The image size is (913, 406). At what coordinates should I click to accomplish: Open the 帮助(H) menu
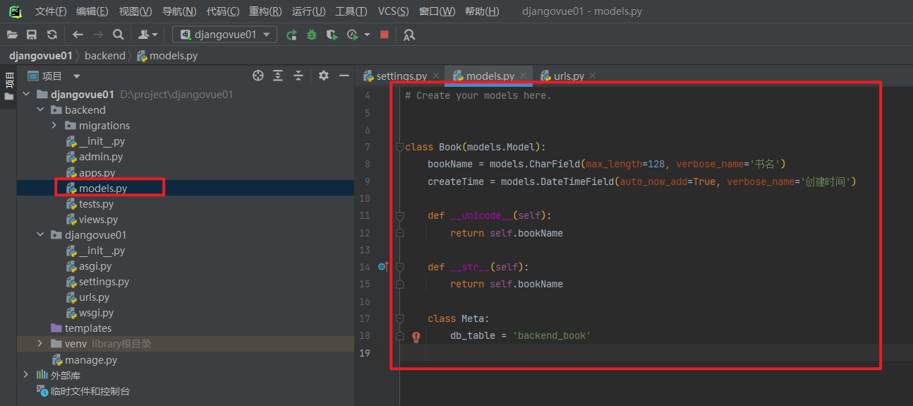pos(482,11)
